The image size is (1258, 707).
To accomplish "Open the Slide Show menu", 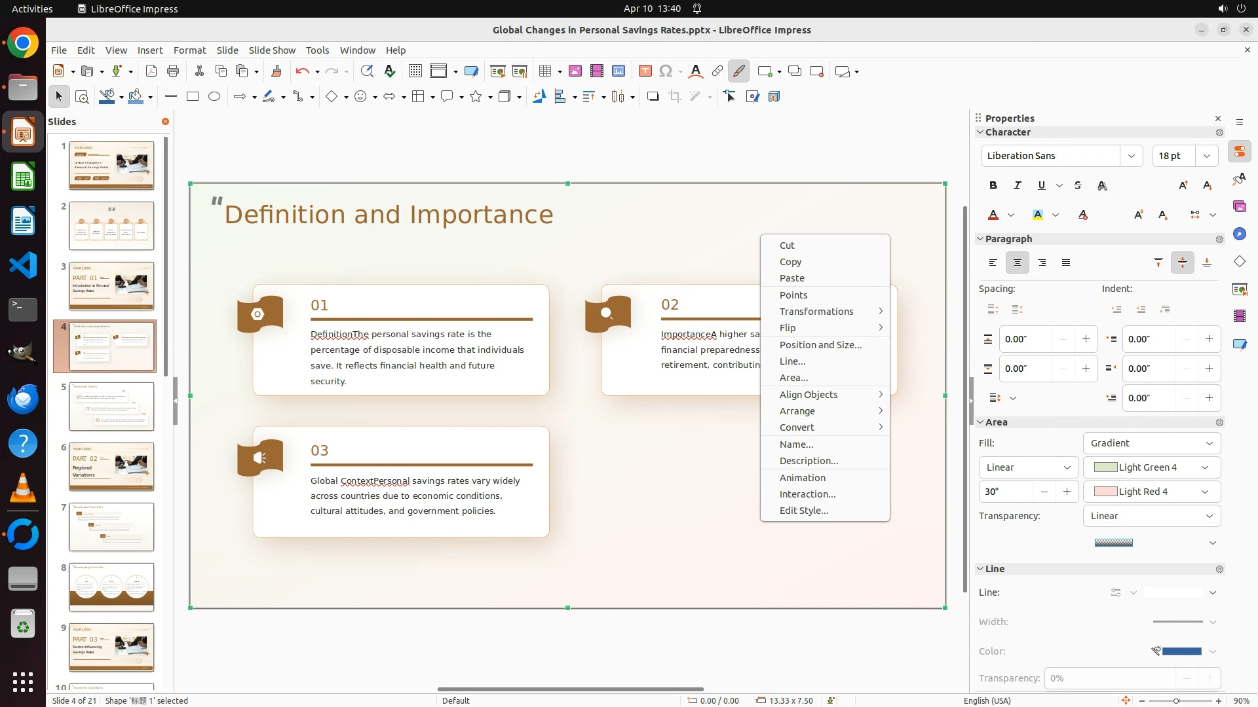I will coord(272,50).
